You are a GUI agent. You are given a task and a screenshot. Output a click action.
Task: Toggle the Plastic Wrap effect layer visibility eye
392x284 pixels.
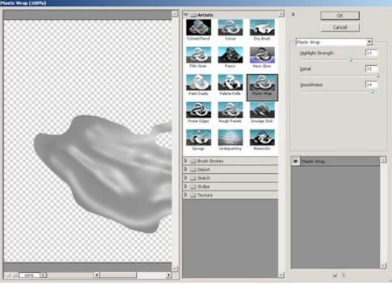[296, 161]
